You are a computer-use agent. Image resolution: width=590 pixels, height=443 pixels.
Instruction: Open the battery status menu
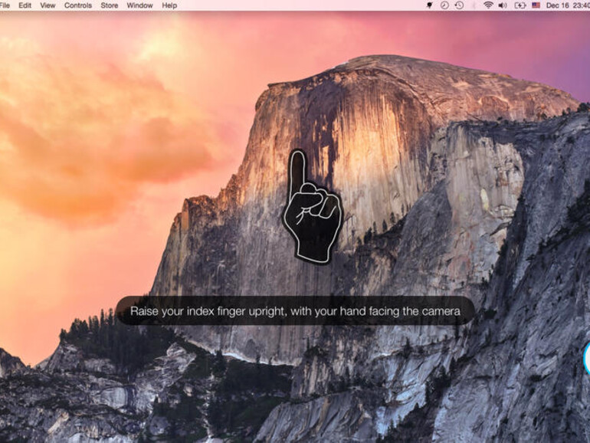click(520, 5)
